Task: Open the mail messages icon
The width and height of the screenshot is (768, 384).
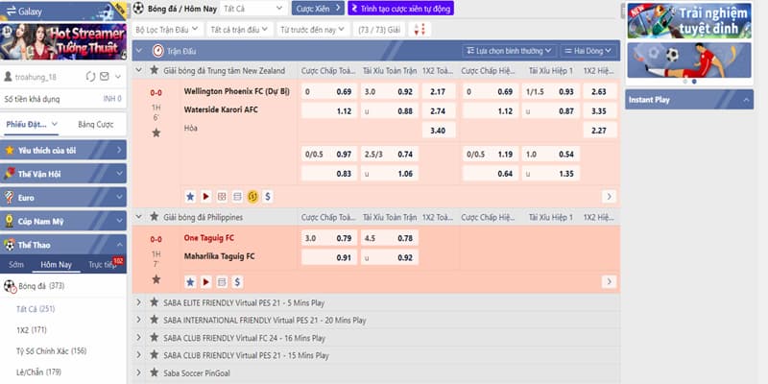Action: coord(105,77)
